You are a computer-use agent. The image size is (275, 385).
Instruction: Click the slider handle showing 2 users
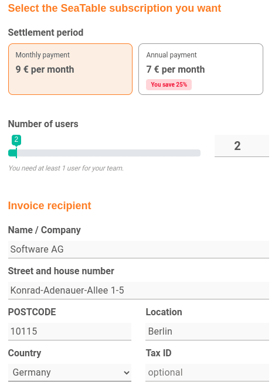16,153
